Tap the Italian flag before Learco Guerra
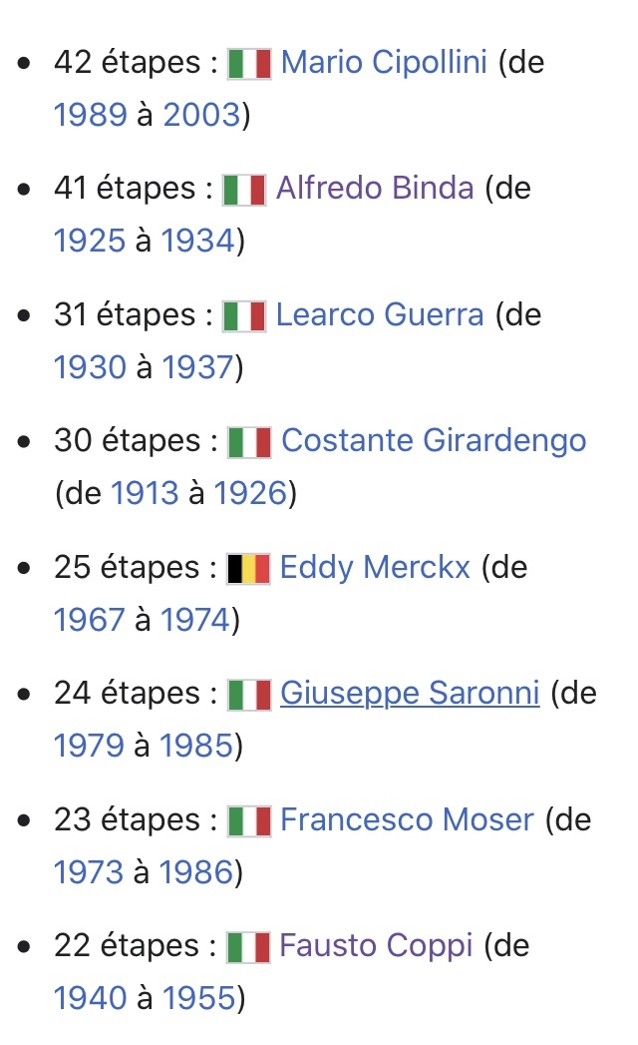Image resolution: width=638 pixels, height=1045 pixels. pos(243,316)
